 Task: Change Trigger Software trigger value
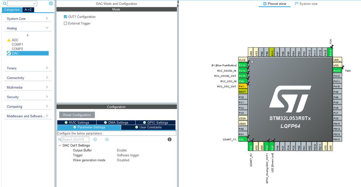pos(128,155)
